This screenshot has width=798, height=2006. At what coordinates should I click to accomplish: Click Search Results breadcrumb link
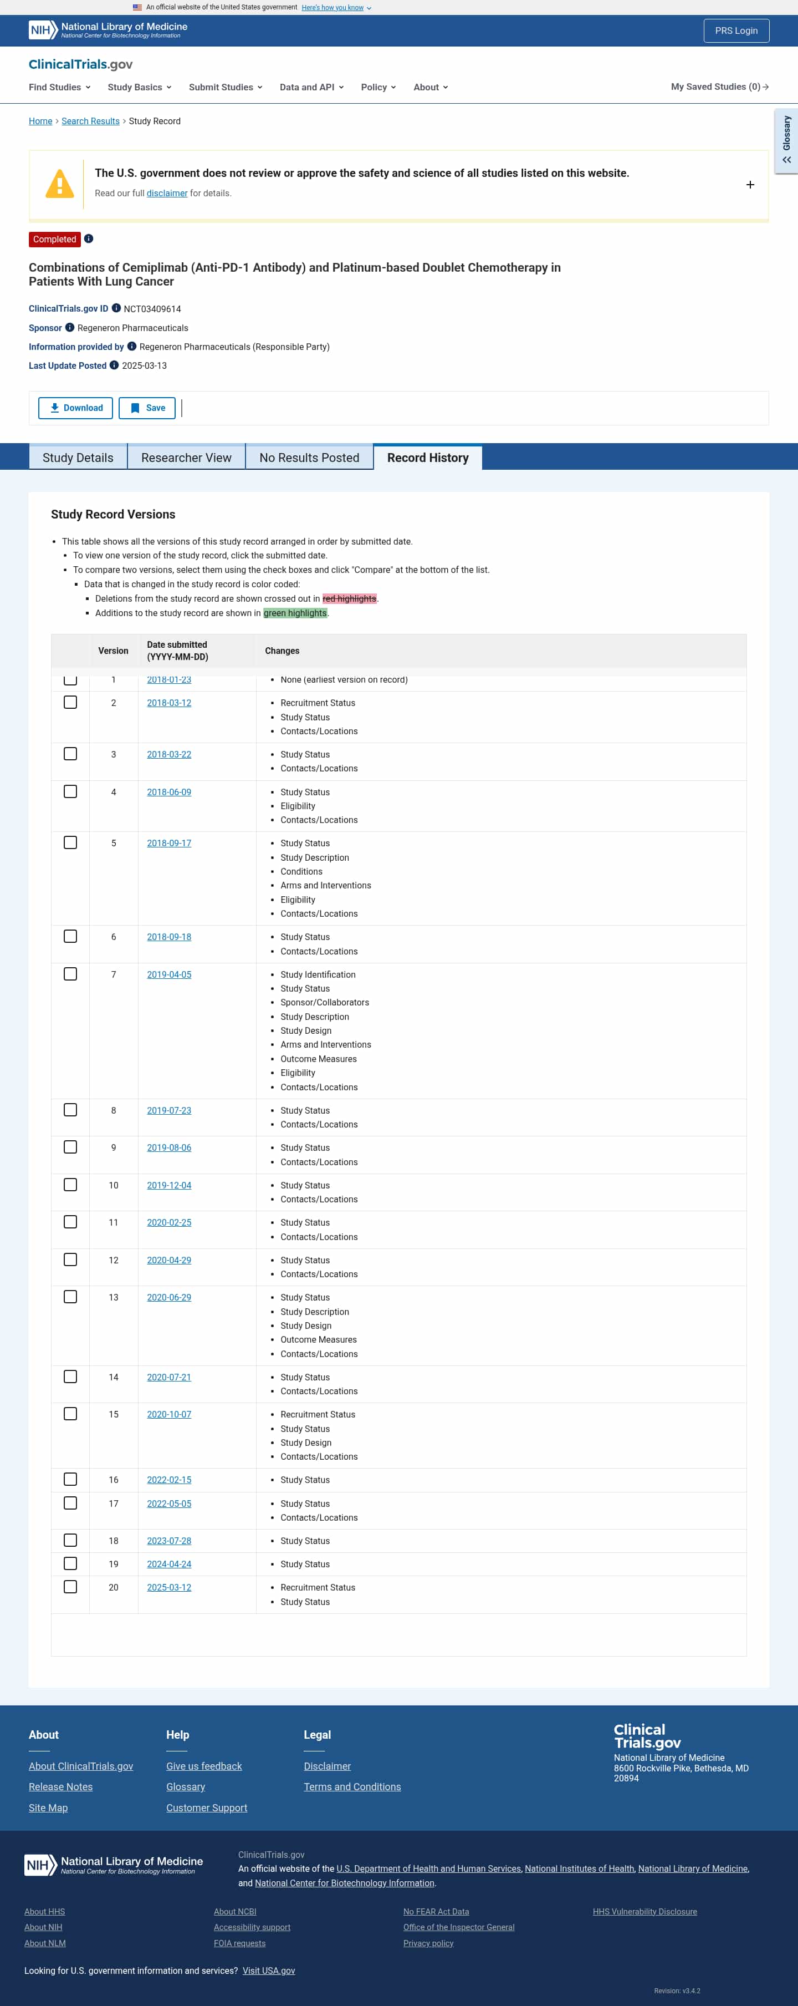pos(90,121)
